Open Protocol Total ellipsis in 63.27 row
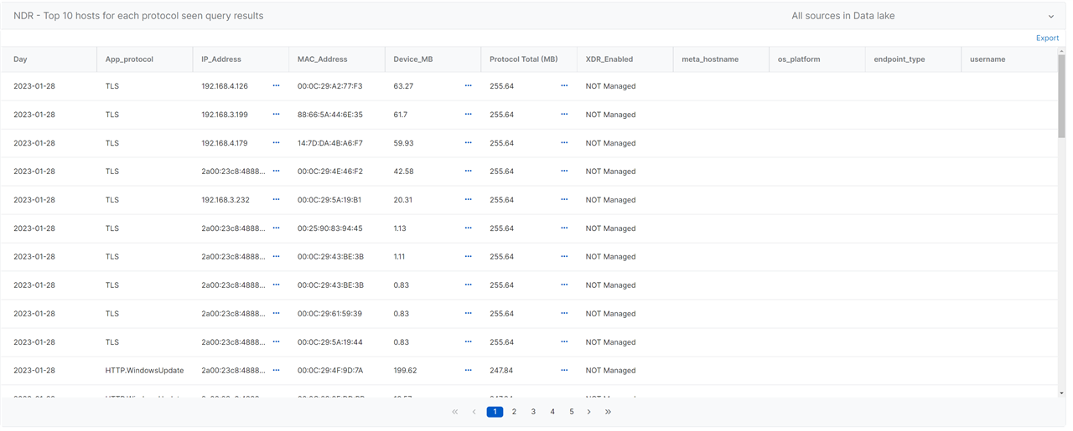Screen dimensions: 1073x431 564,86
